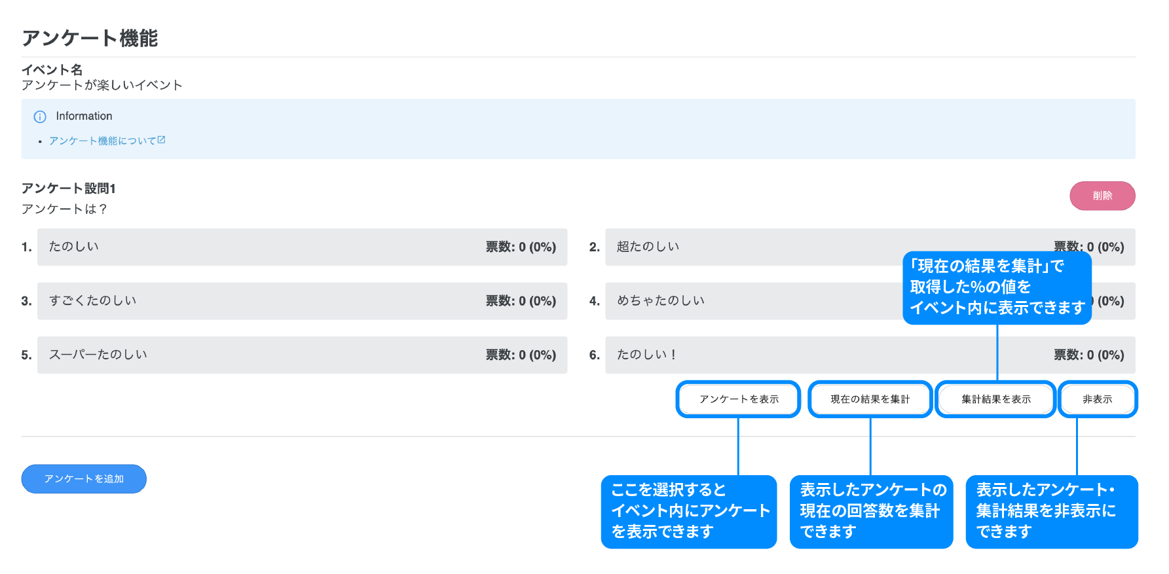Click the callout about hiding survey results

click(x=1051, y=511)
